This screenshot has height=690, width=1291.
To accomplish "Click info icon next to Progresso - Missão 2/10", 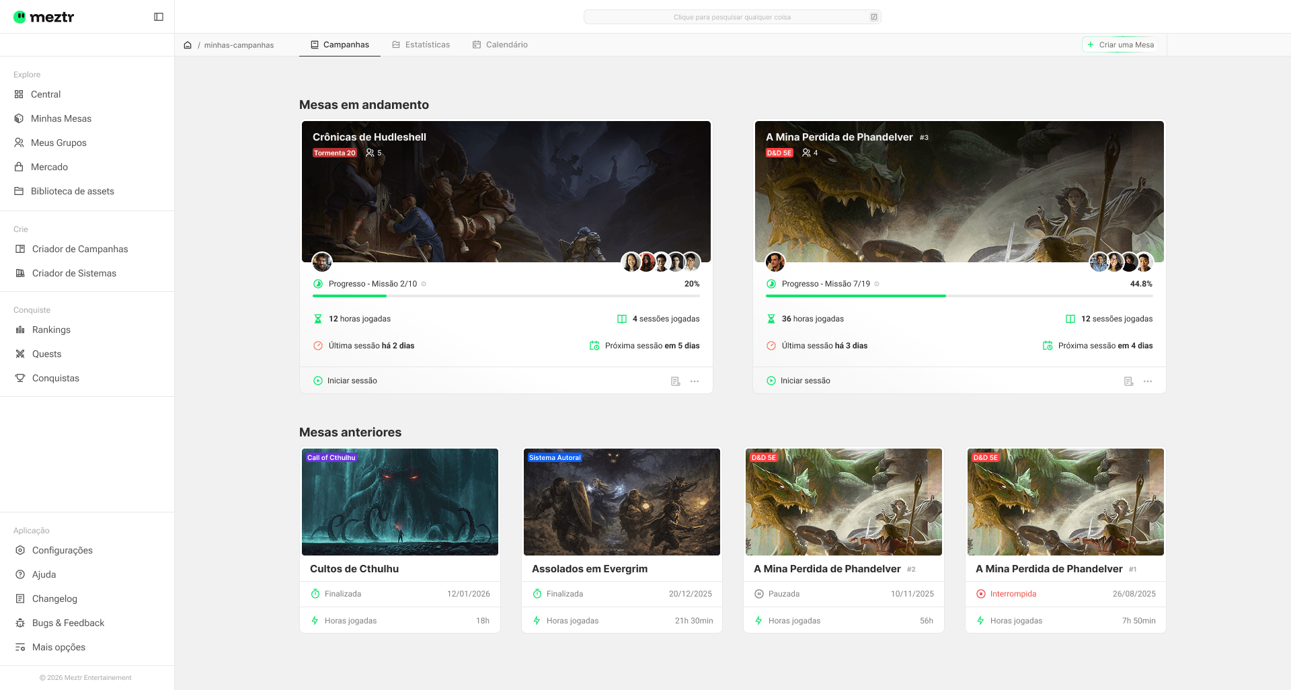I will click(424, 284).
